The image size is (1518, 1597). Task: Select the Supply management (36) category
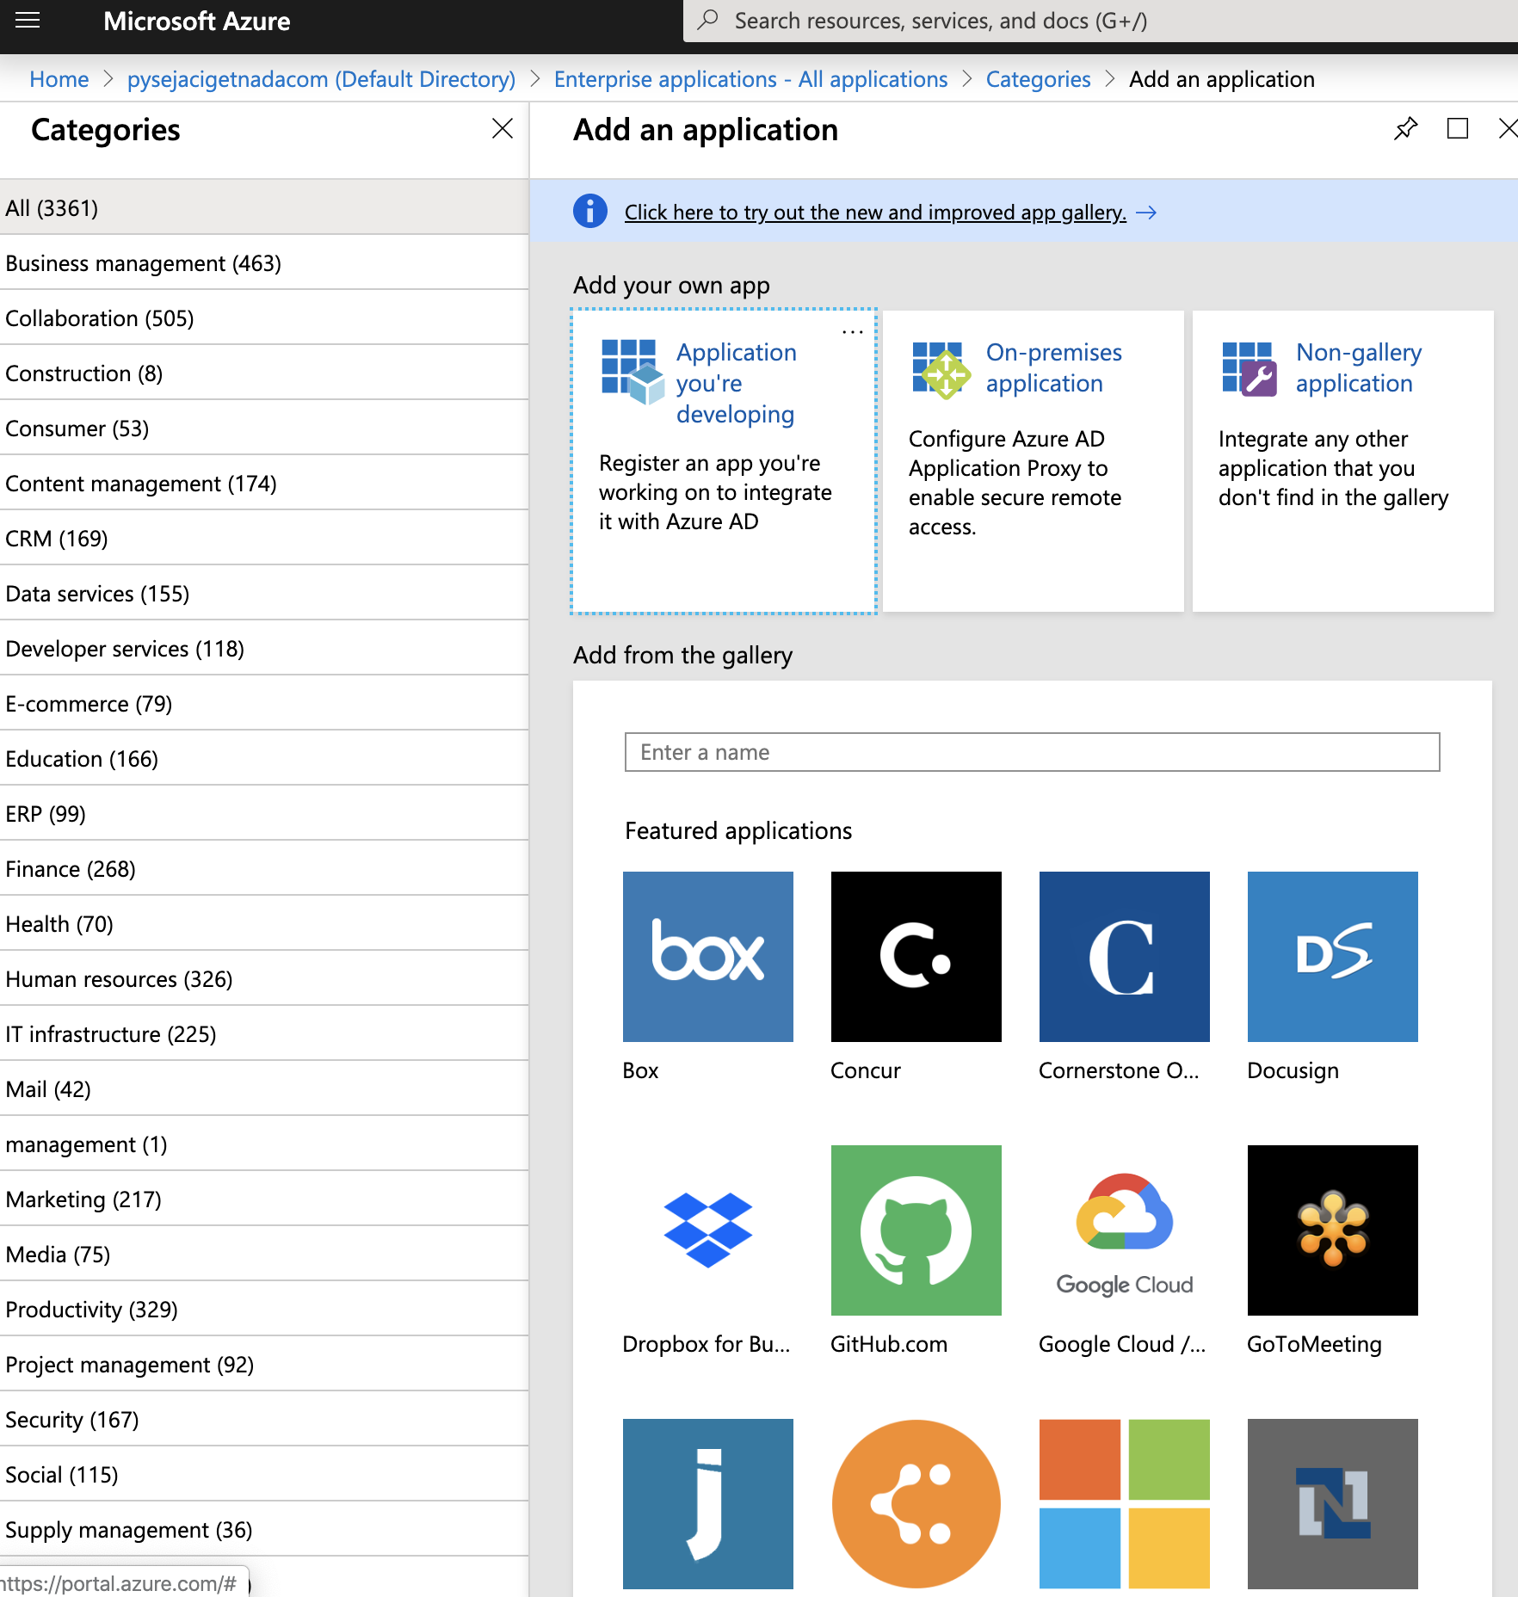(264, 1530)
